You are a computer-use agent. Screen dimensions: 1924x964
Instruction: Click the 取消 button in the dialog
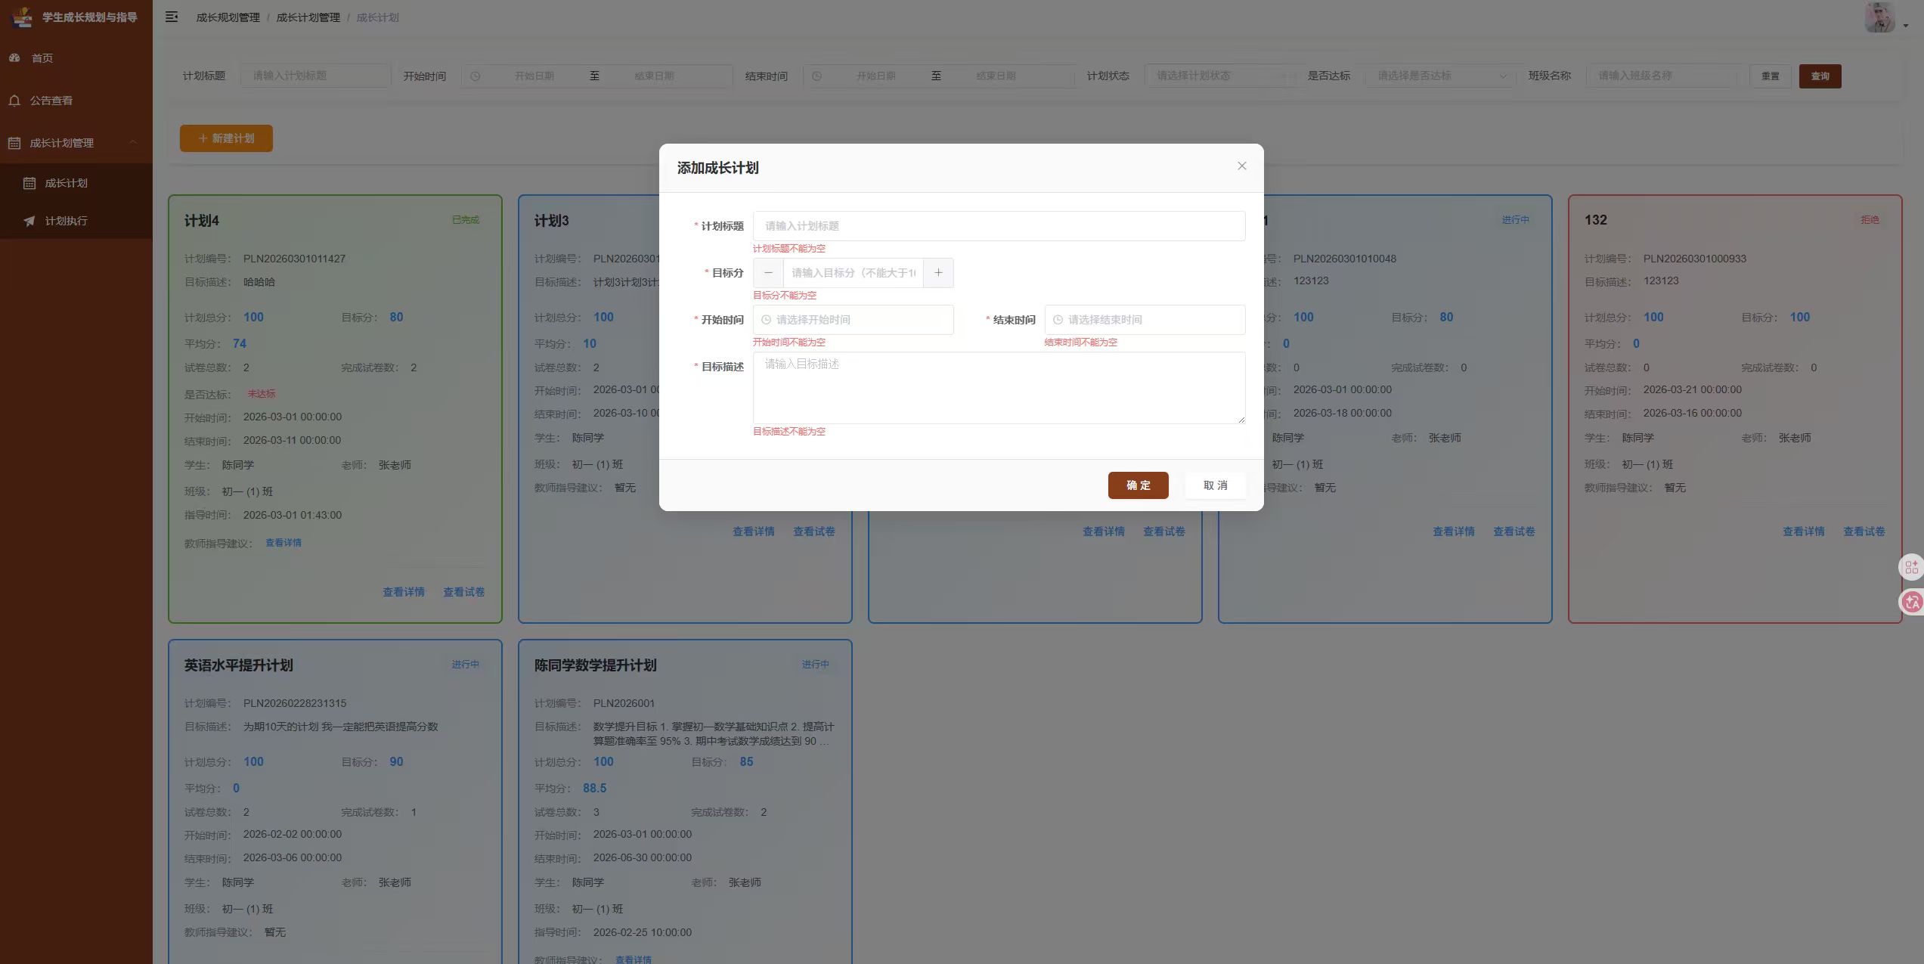click(x=1215, y=485)
